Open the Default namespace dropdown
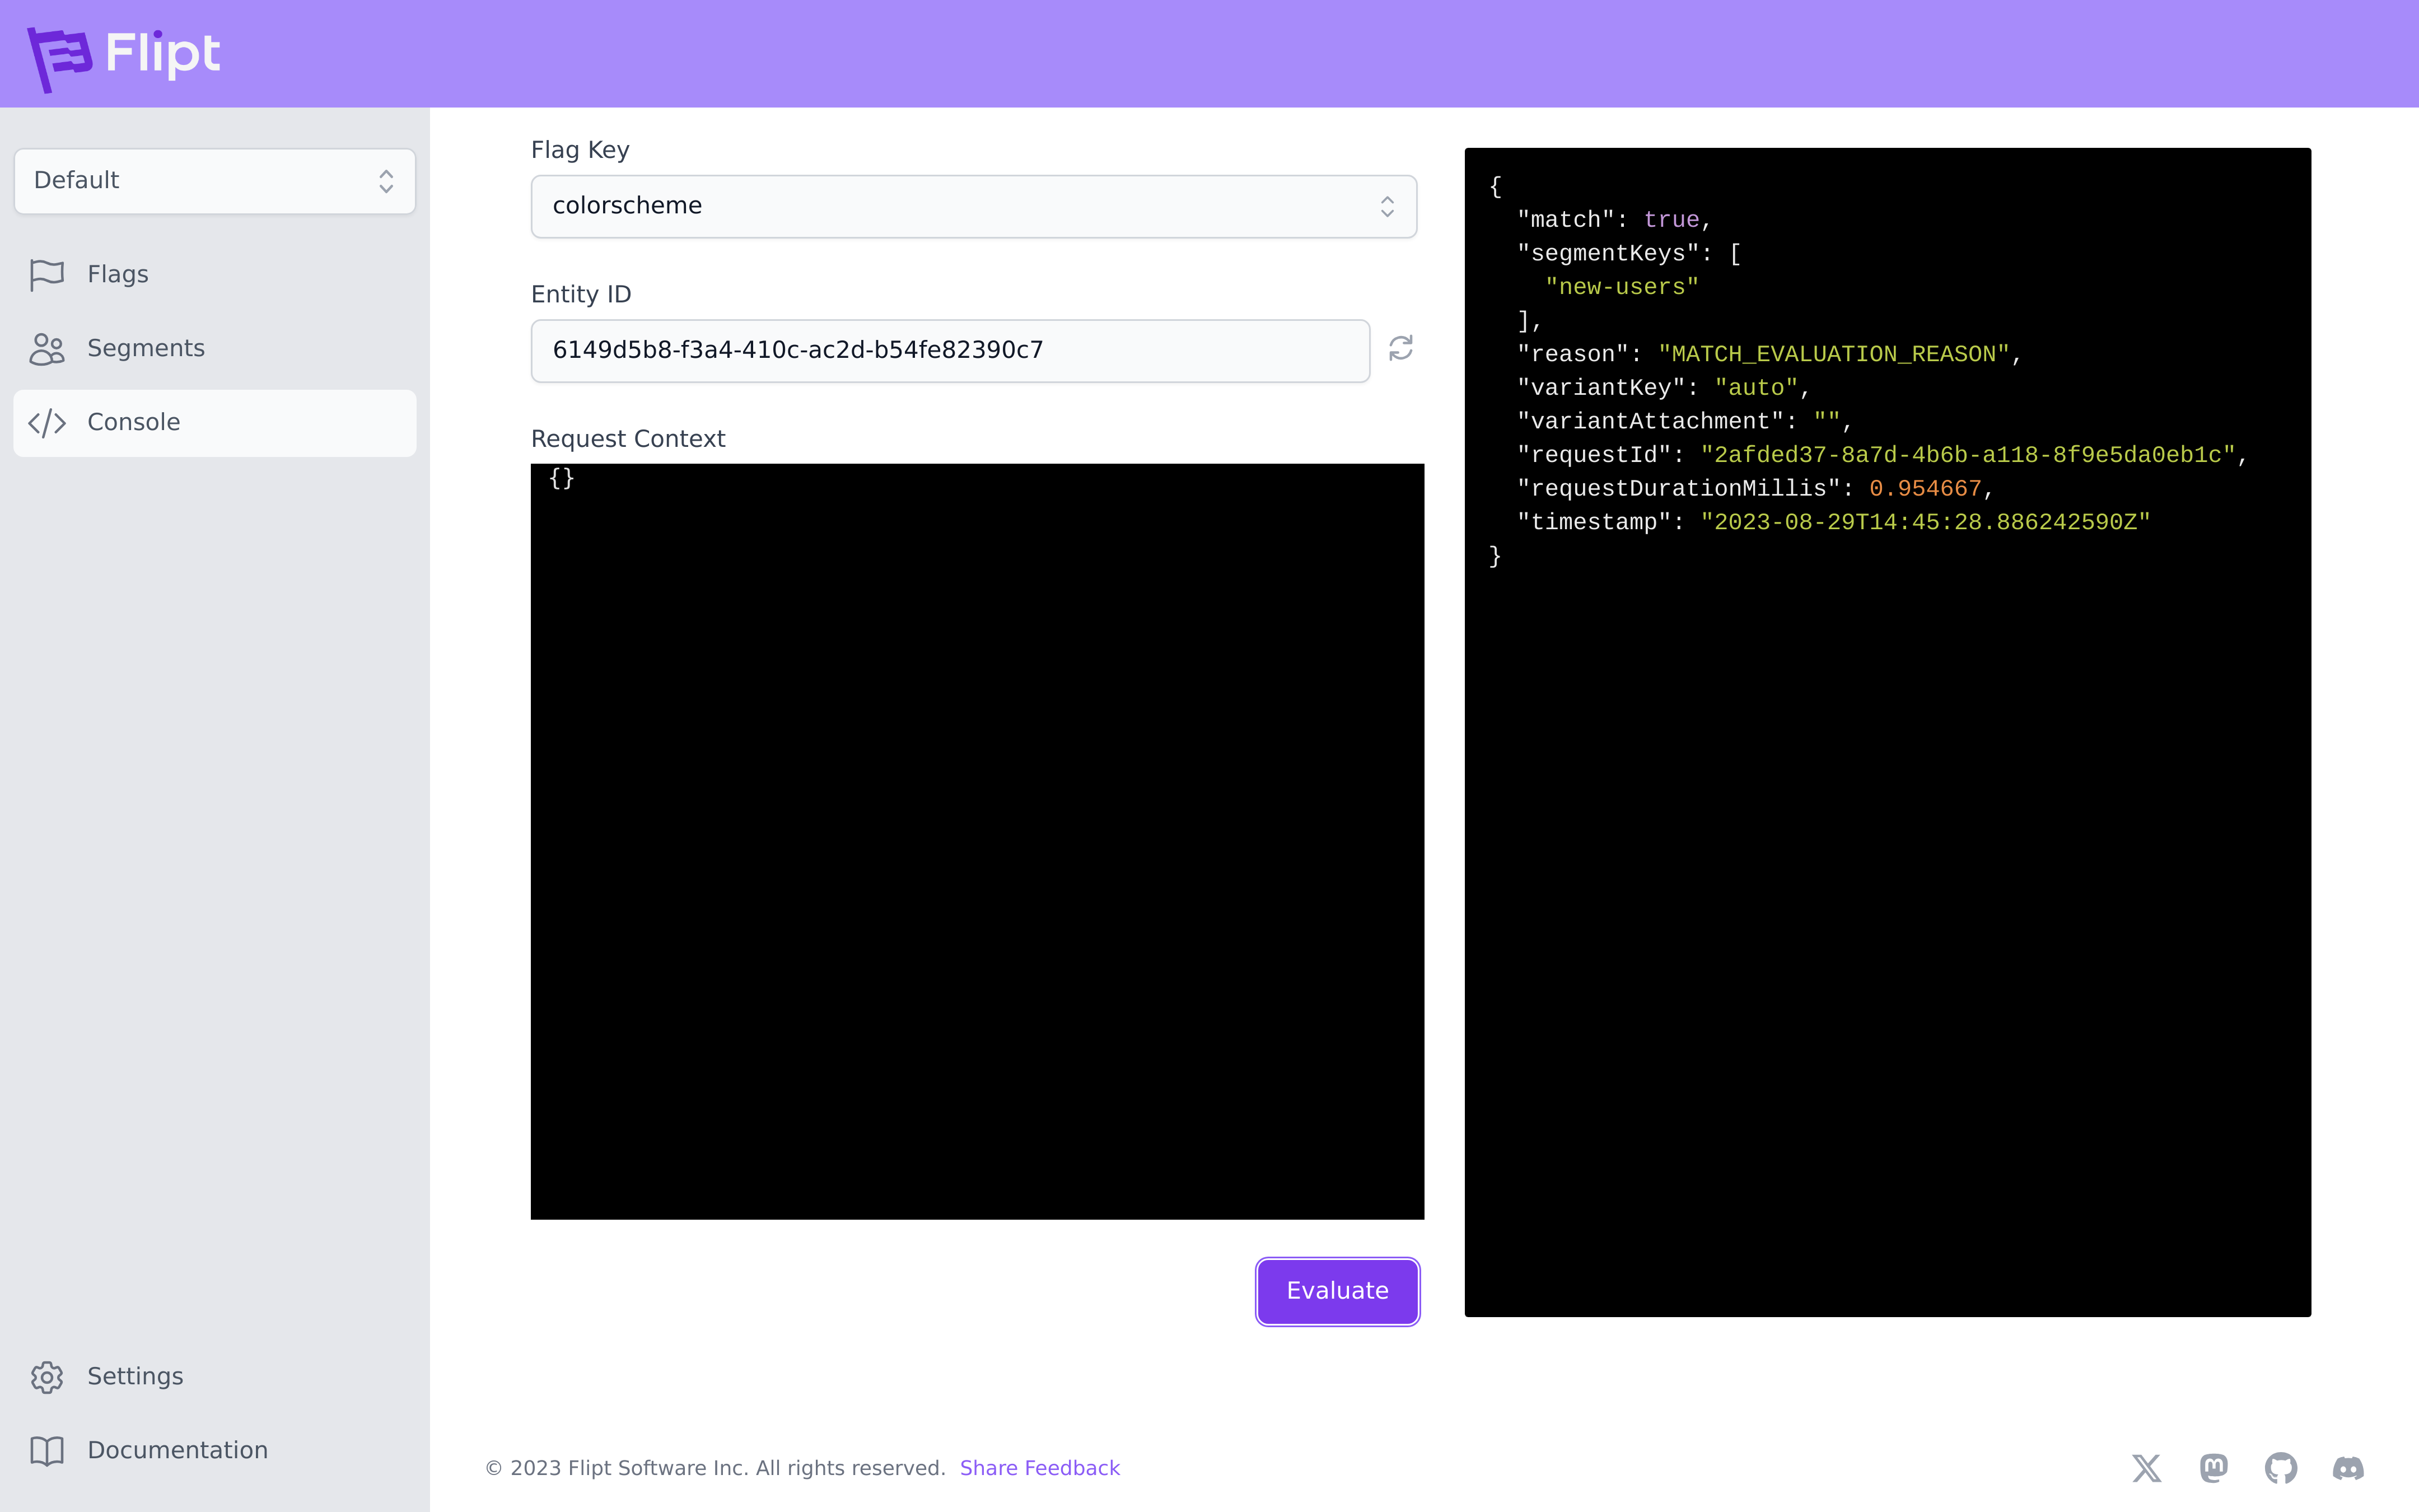The image size is (2419, 1512). [214, 181]
